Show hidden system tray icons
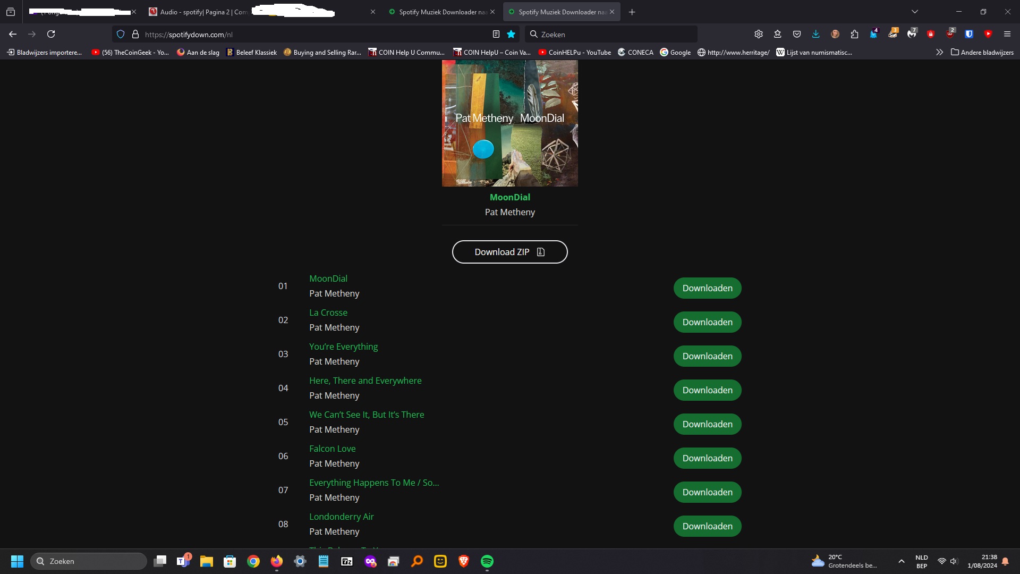1020x574 pixels. (902, 561)
